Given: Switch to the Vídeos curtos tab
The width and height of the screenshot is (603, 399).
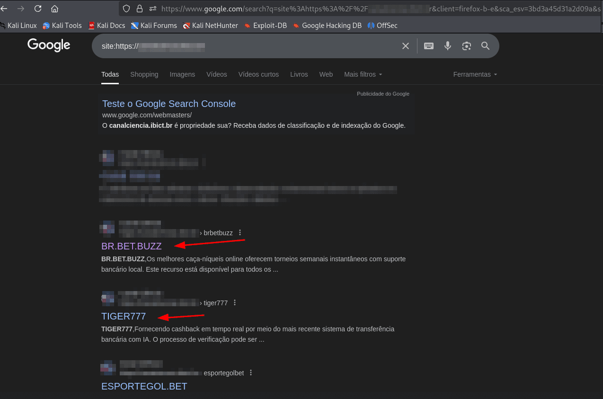Looking at the screenshot, I should (x=258, y=74).
